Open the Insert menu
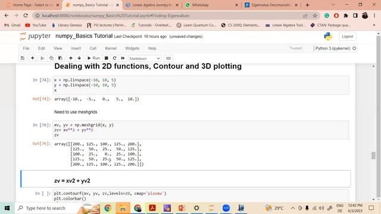The height and width of the screenshot is (214, 381). [76, 48]
